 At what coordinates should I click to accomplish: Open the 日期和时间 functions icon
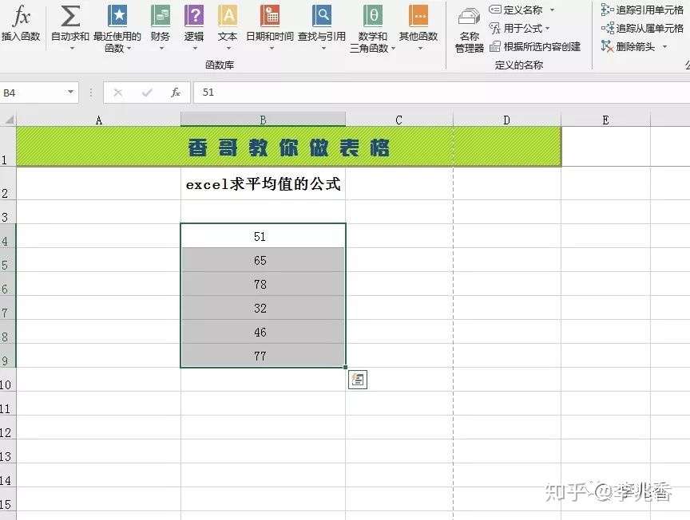(270, 16)
